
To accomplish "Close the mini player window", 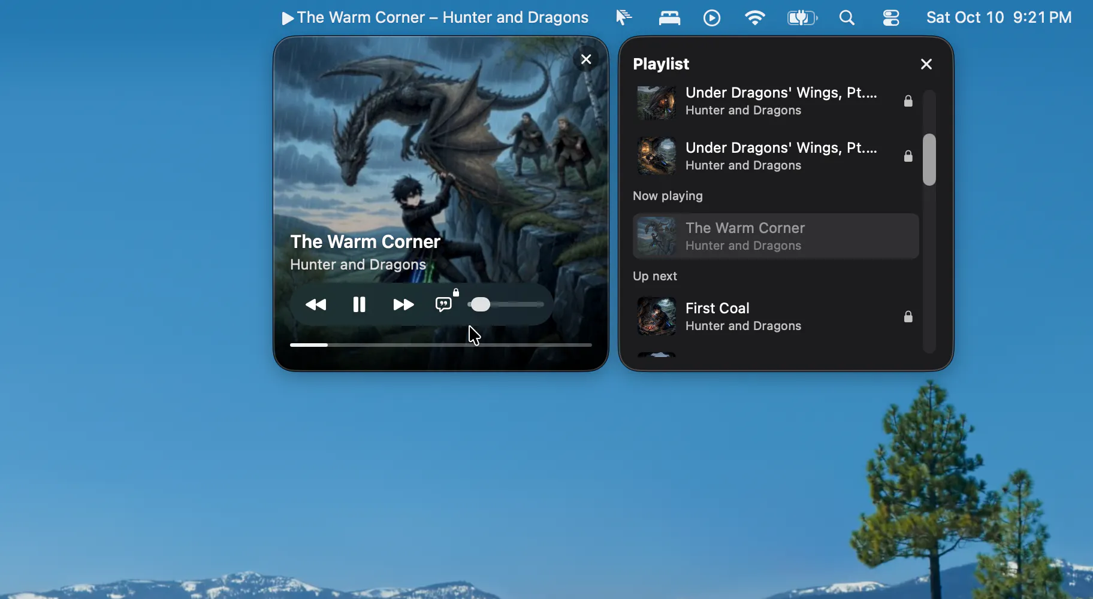I will pyautogui.click(x=586, y=59).
